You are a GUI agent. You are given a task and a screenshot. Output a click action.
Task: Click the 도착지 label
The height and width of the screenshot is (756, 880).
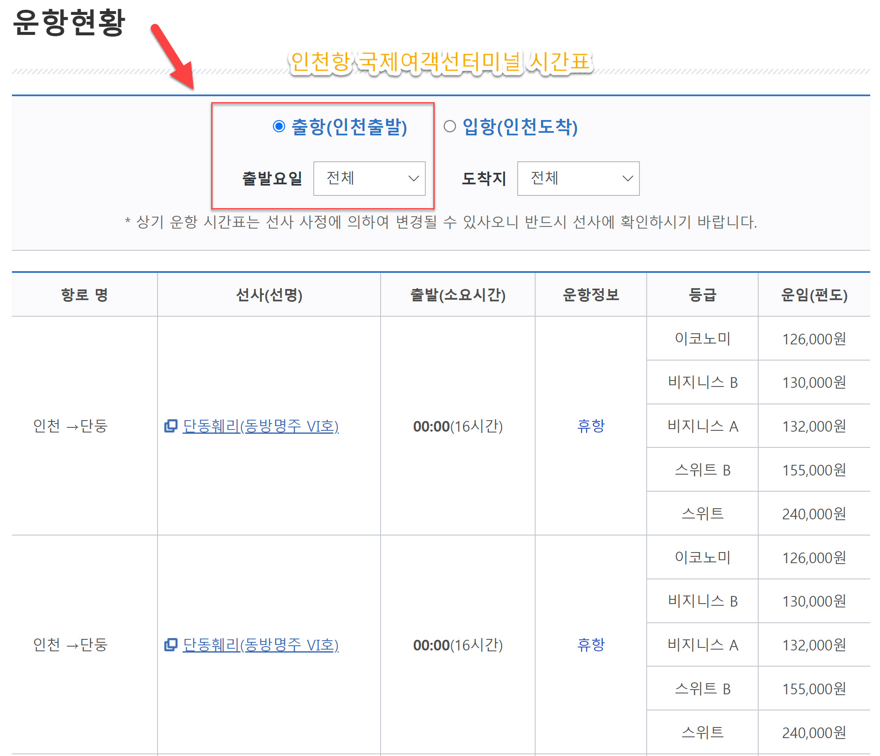(484, 178)
